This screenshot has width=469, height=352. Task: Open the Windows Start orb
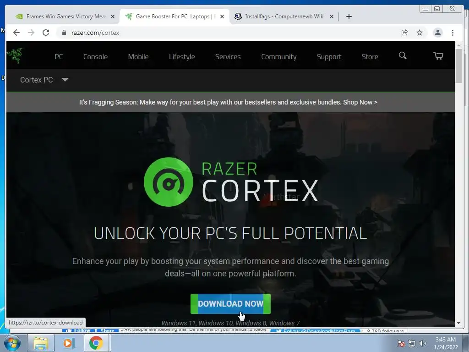click(12, 343)
